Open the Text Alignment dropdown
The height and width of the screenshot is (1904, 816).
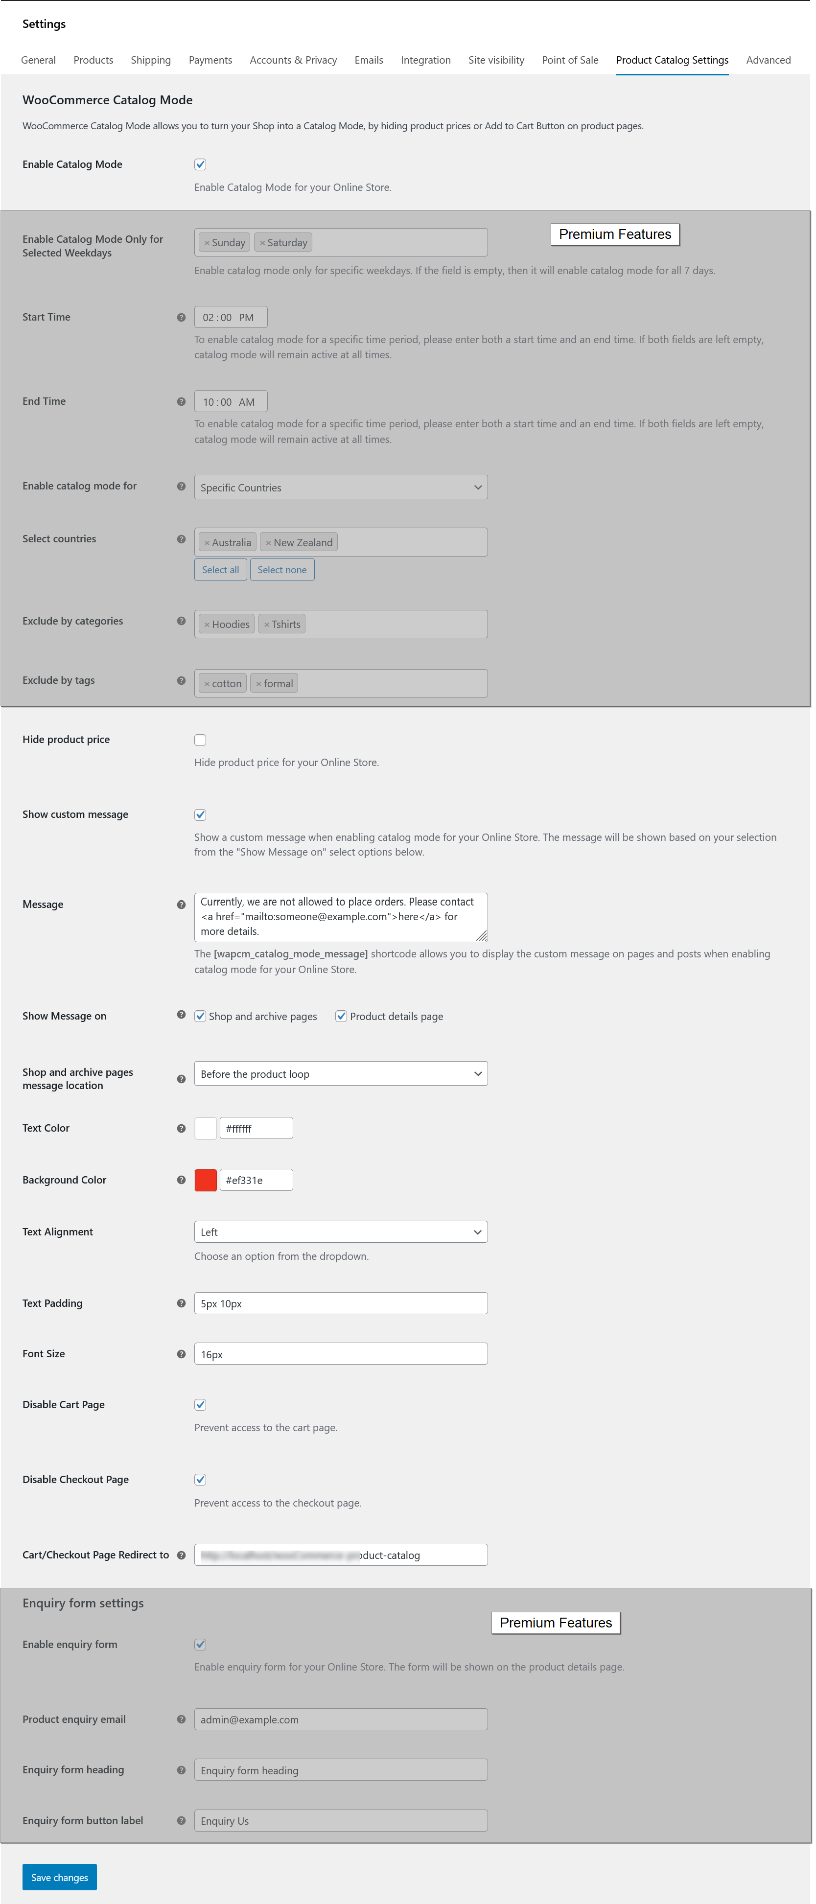pos(341,1232)
